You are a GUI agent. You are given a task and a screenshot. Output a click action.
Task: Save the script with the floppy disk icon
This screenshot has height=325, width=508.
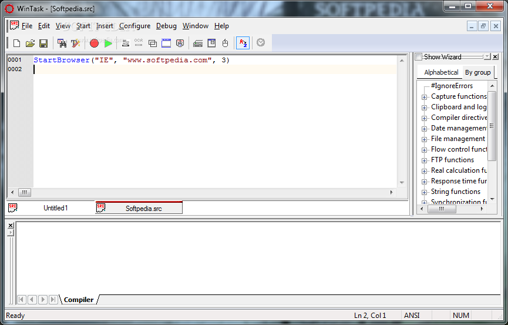coord(43,43)
